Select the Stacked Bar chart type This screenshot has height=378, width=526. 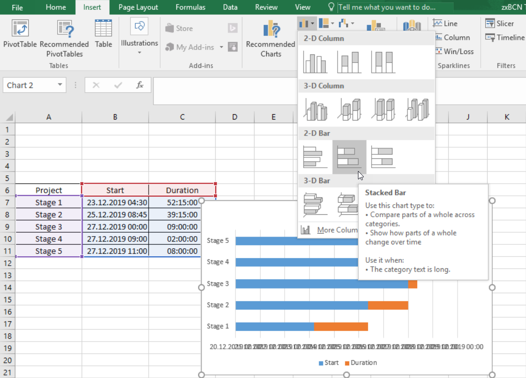pyautogui.click(x=349, y=157)
